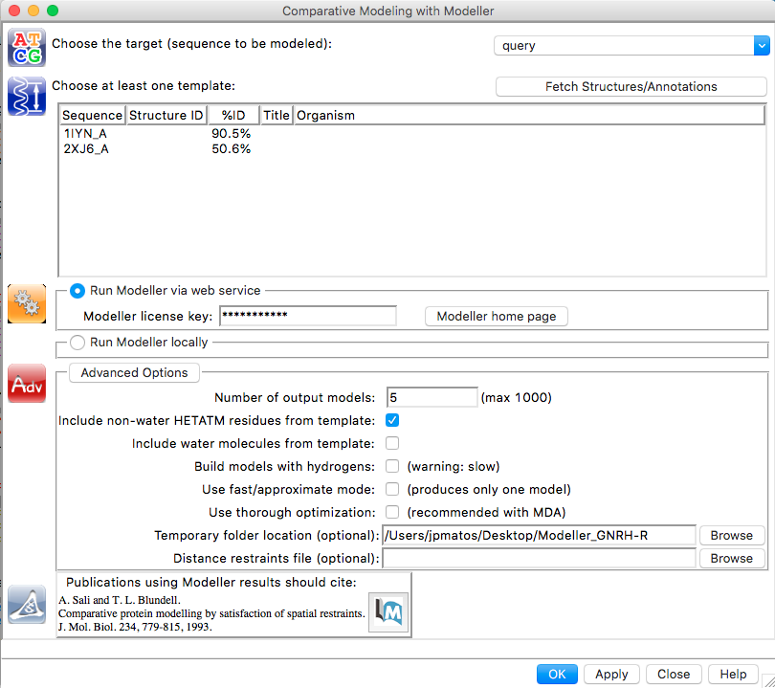Enable Use fast/approximate mode
Screen dimensions: 775x688
[392, 489]
